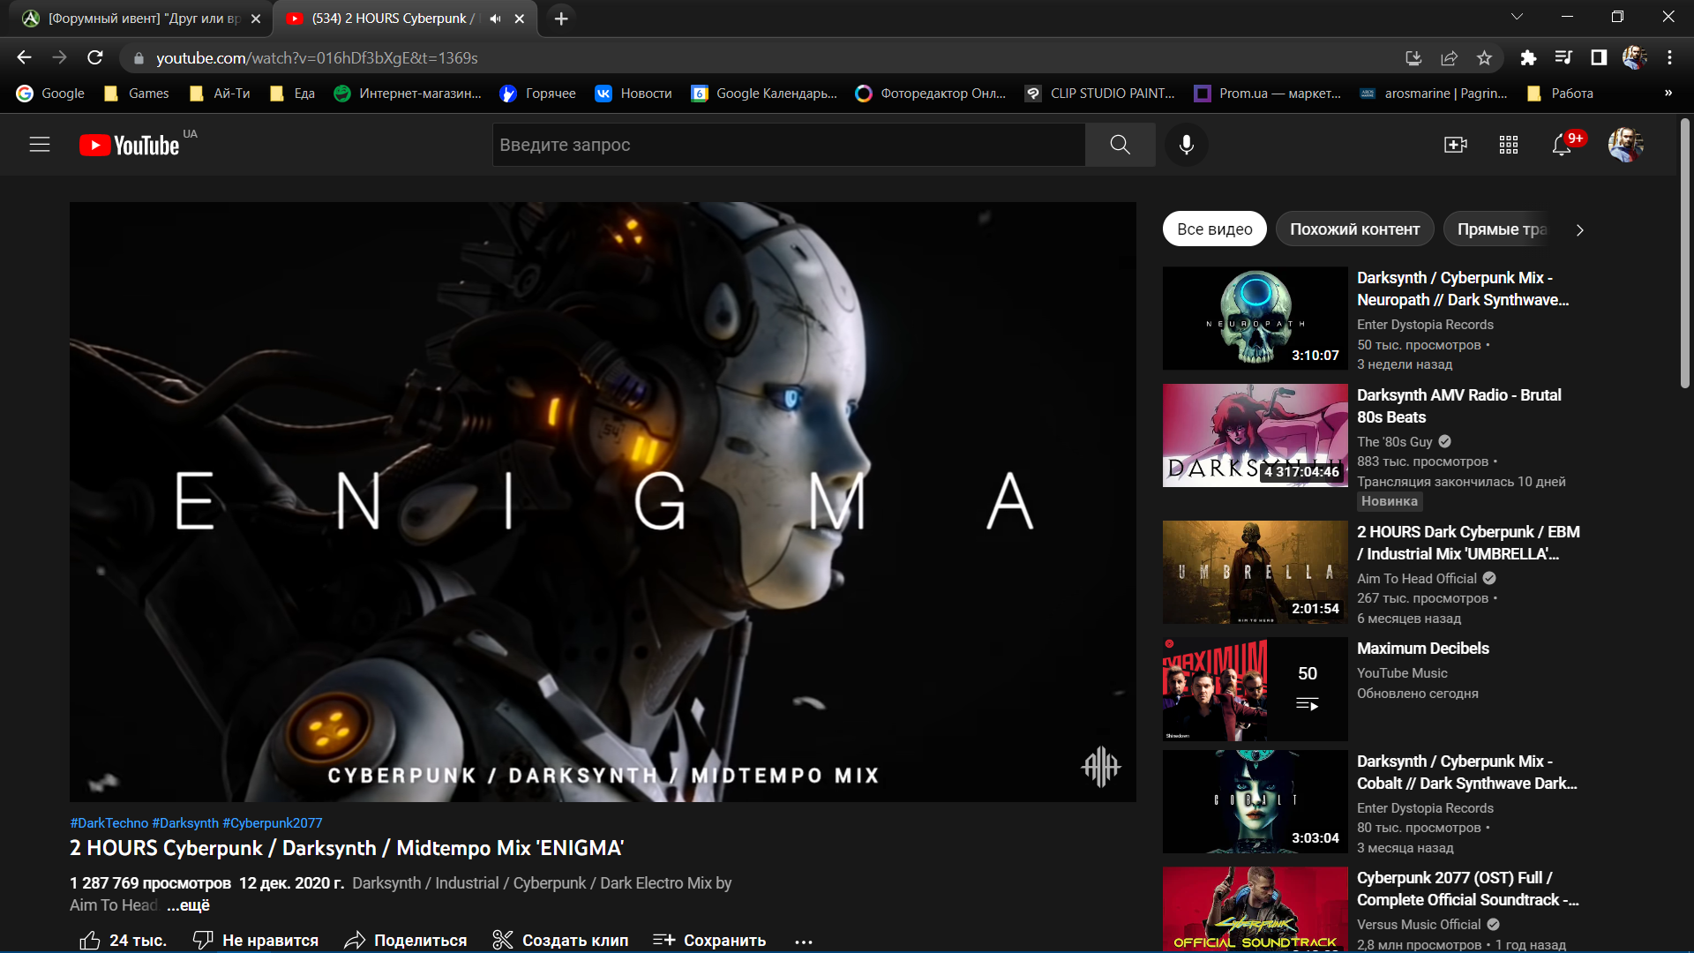Open media controls icon in Chrome toolbar
The image size is (1694, 953).
coord(1563,57)
